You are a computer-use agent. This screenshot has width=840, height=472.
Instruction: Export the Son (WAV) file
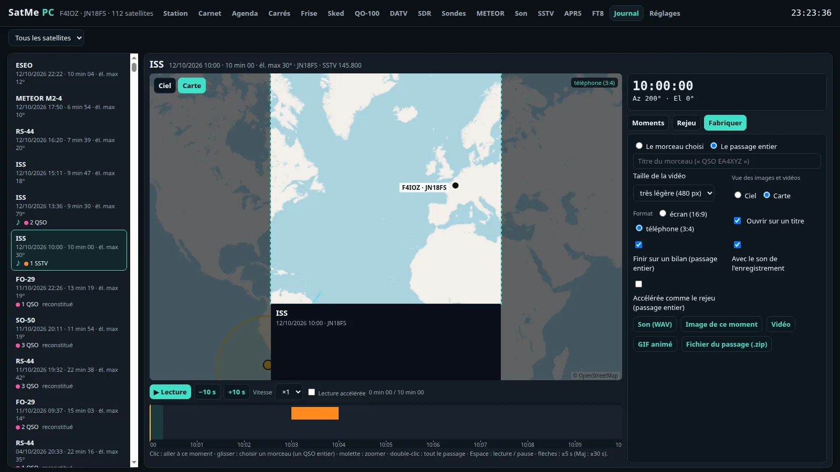[x=655, y=324]
